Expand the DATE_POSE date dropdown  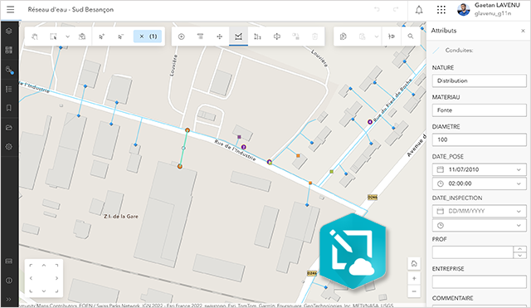(519, 169)
